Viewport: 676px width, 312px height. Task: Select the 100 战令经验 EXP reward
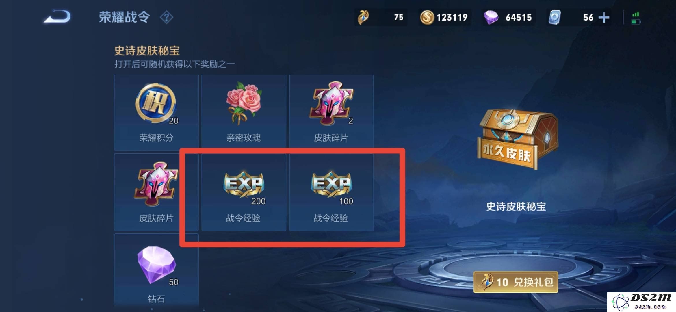[x=331, y=192]
